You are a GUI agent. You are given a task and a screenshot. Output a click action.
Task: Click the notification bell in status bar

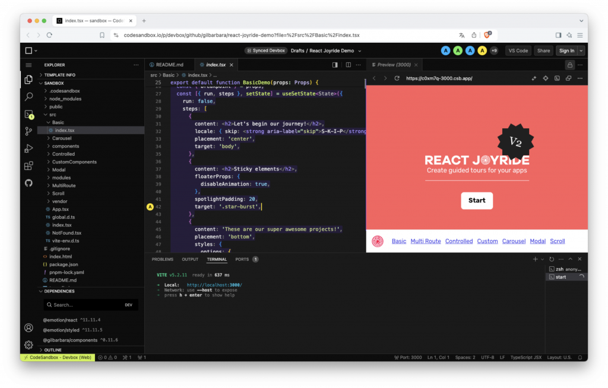point(580,358)
